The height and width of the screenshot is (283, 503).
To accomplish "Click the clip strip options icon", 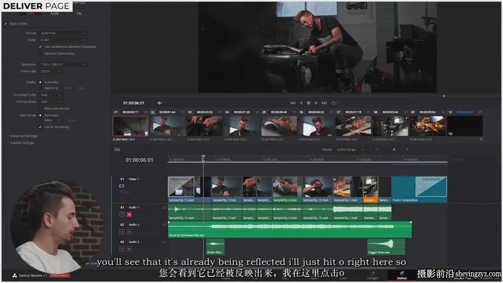I will coord(481,139).
